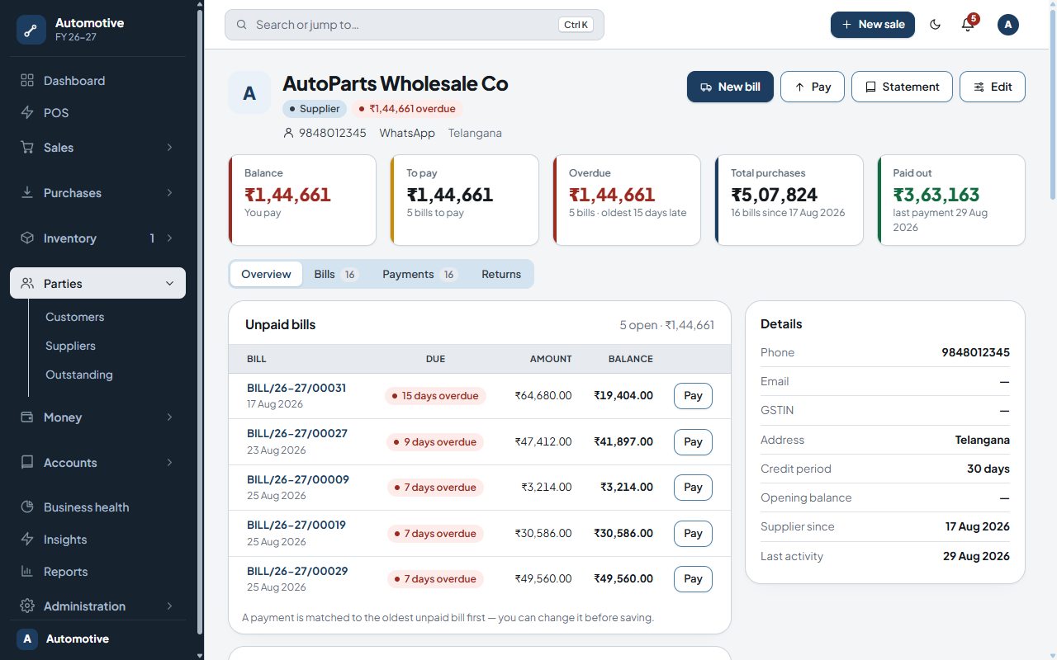Click the New bill button
The width and height of the screenshot is (1057, 660).
[x=730, y=87]
